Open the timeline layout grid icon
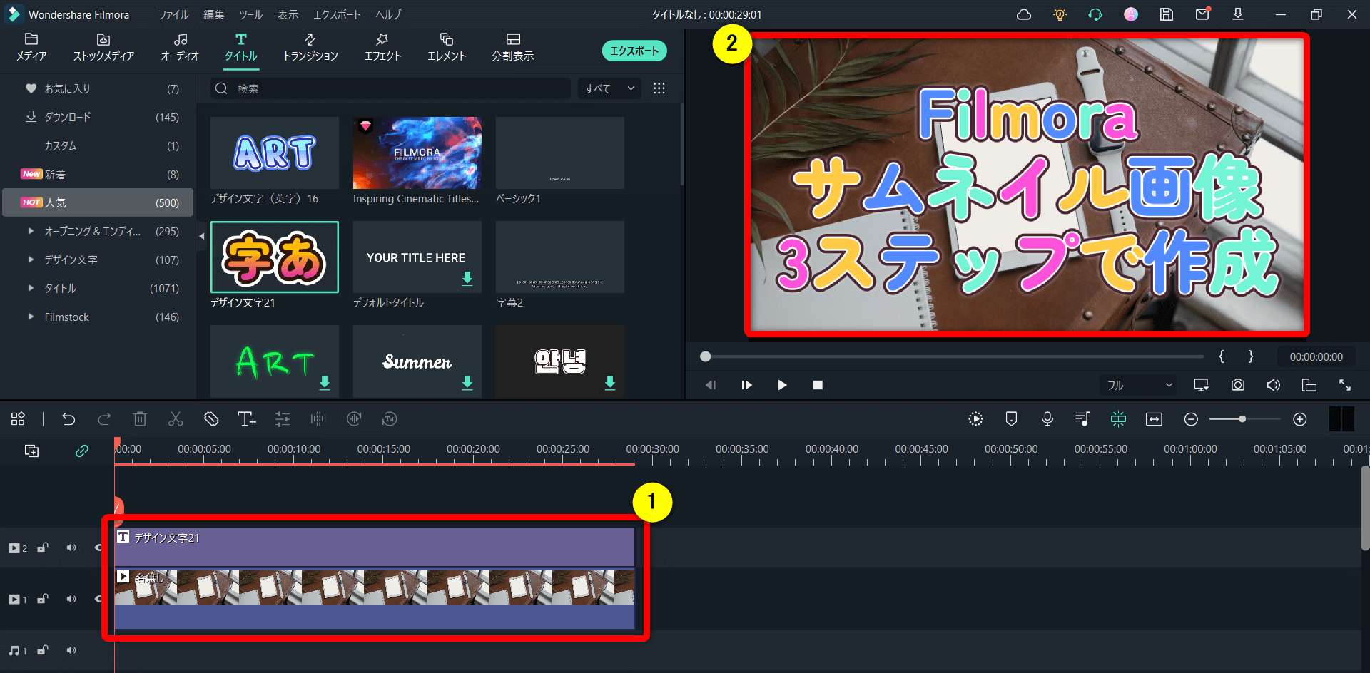This screenshot has width=1370, height=673. pyautogui.click(x=18, y=419)
